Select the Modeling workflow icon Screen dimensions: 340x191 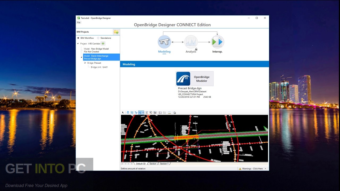coord(164,42)
